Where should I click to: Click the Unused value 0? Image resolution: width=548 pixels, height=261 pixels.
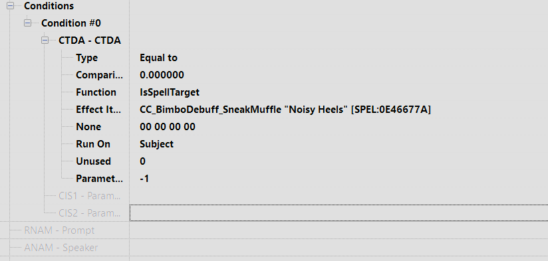[x=142, y=161]
